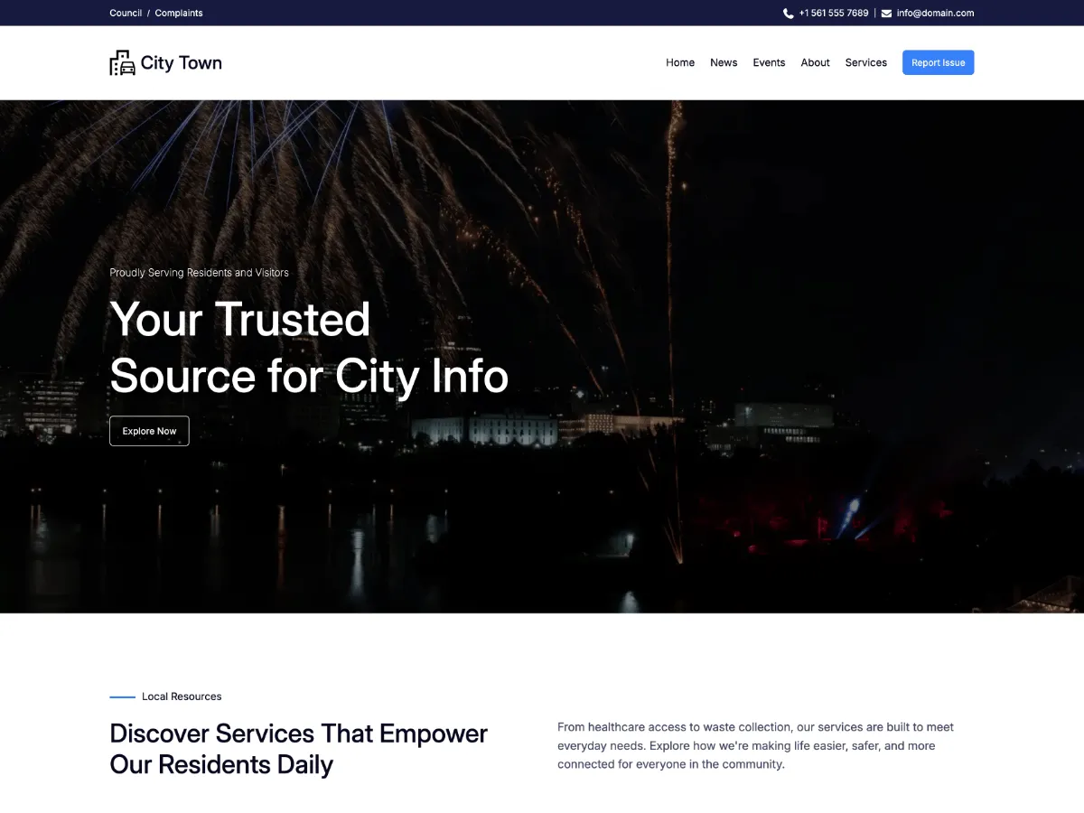This screenshot has width=1084, height=813.
Task: Click the Explore Now button
Action: click(x=149, y=431)
